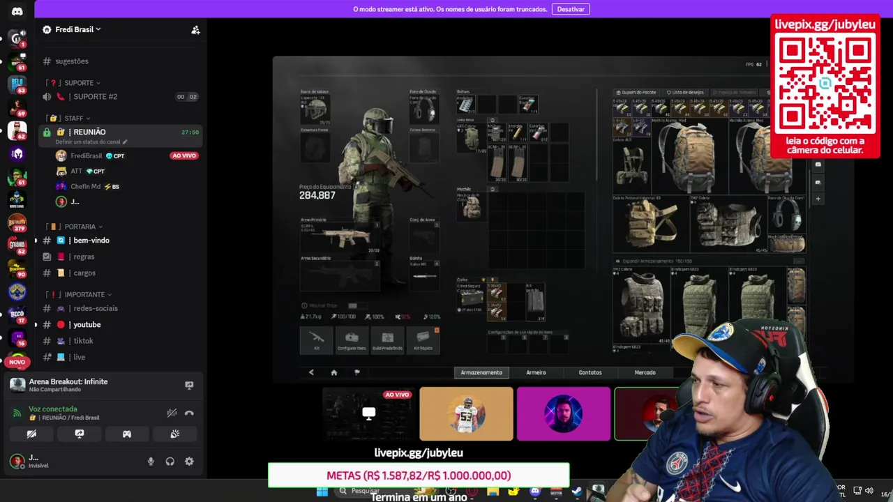Open Lista de desejos tab

(685, 92)
